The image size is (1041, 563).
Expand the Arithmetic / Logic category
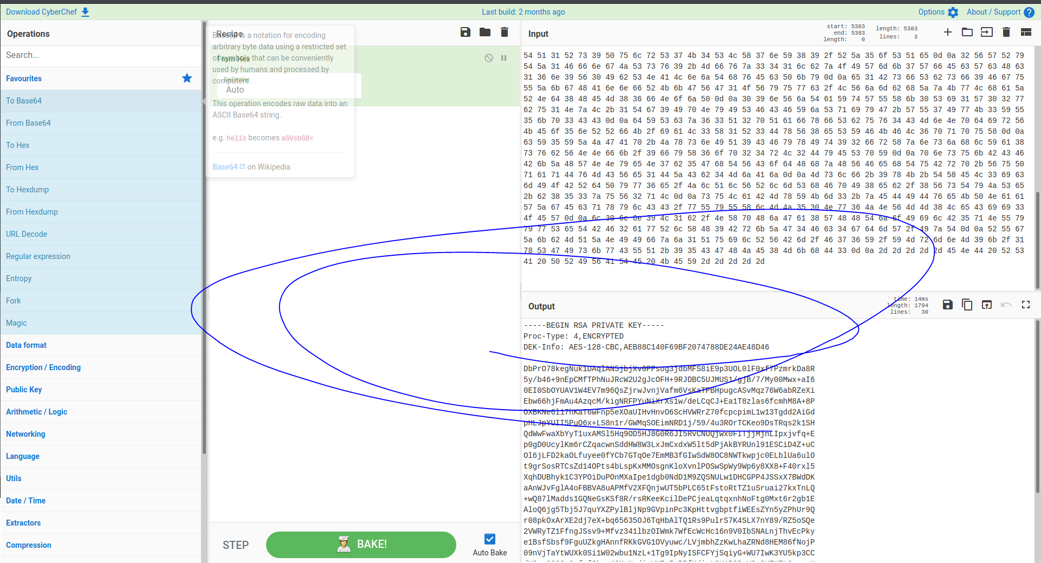[101, 412]
